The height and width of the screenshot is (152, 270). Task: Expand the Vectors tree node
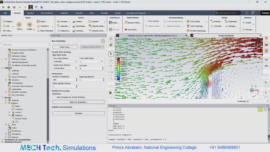pos(9,112)
